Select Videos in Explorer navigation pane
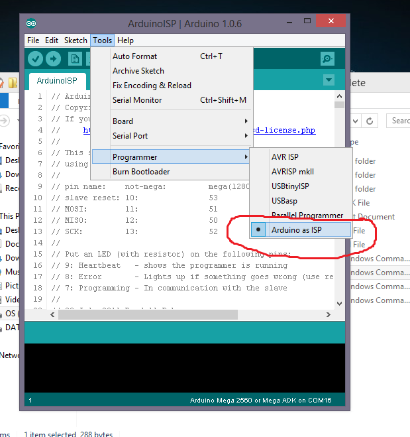410x437 pixels. point(10,300)
